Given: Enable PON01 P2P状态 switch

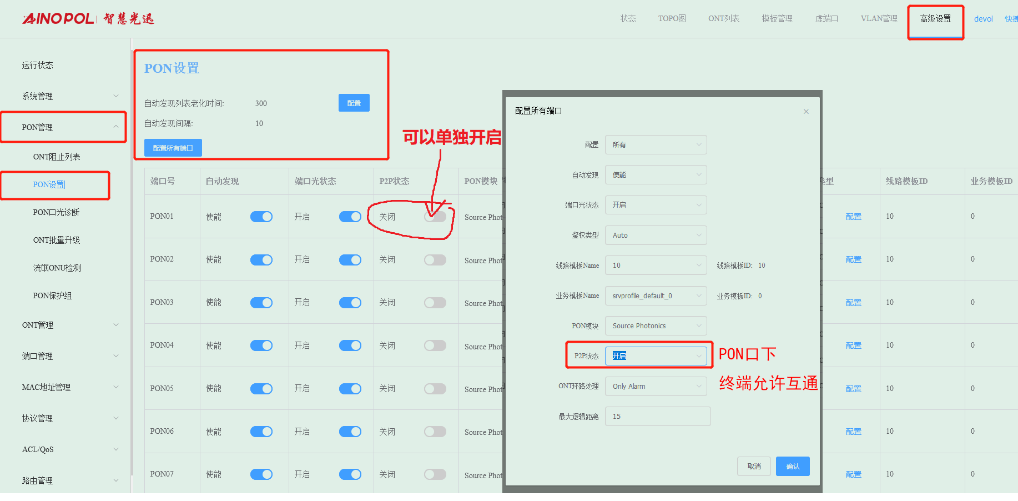Looking at the screenshot, I should [x=435, y=217].
